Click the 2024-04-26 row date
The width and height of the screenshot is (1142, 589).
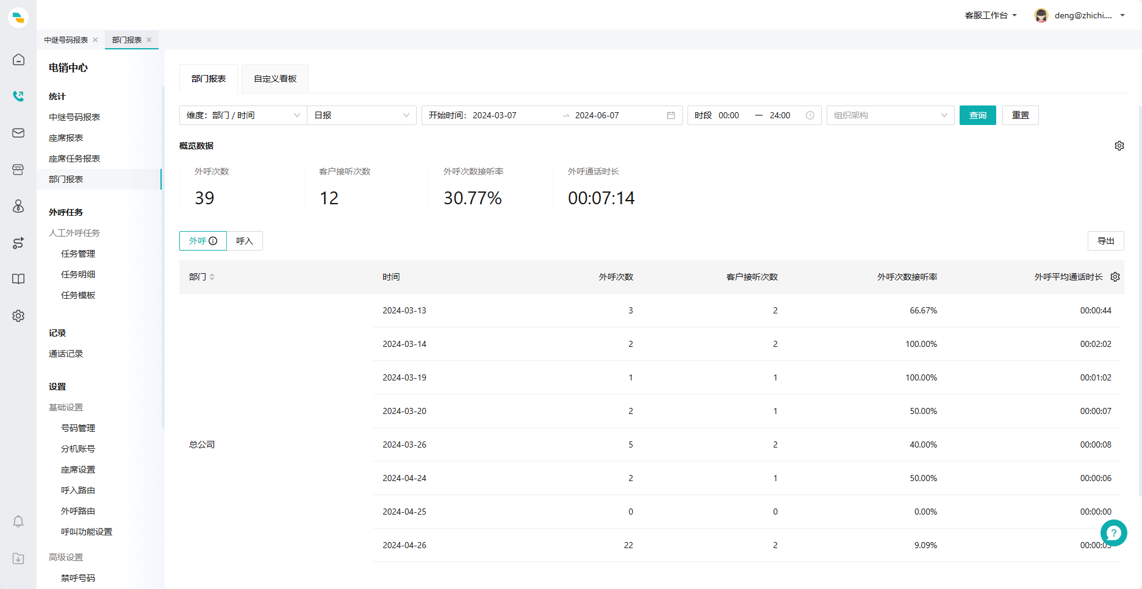click(404, 545)
